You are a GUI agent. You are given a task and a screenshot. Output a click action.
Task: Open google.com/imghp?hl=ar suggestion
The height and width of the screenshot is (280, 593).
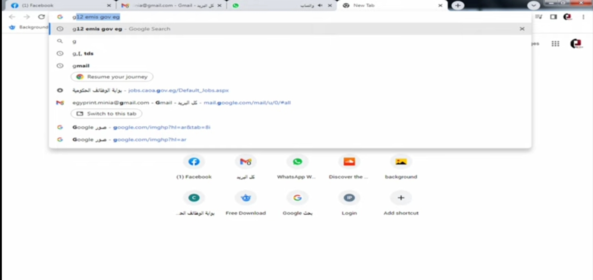point(290,140)
